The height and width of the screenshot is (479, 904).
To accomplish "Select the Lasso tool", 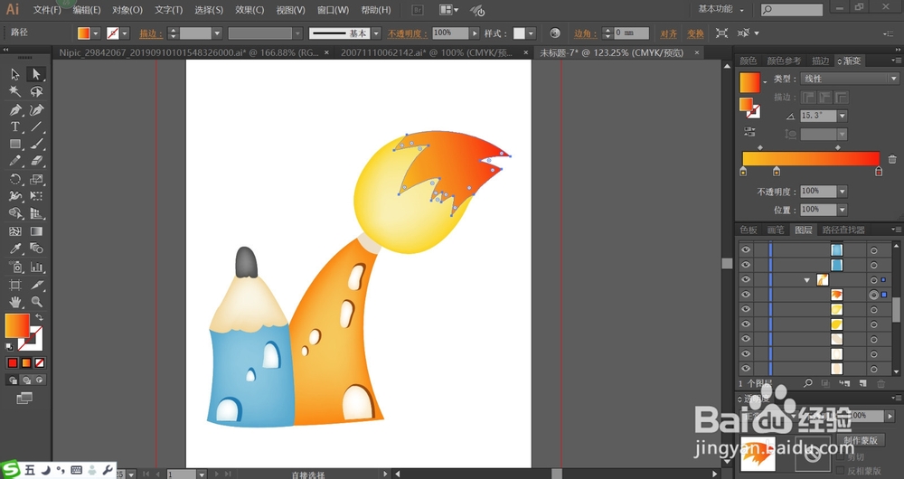I will point(36,91).
